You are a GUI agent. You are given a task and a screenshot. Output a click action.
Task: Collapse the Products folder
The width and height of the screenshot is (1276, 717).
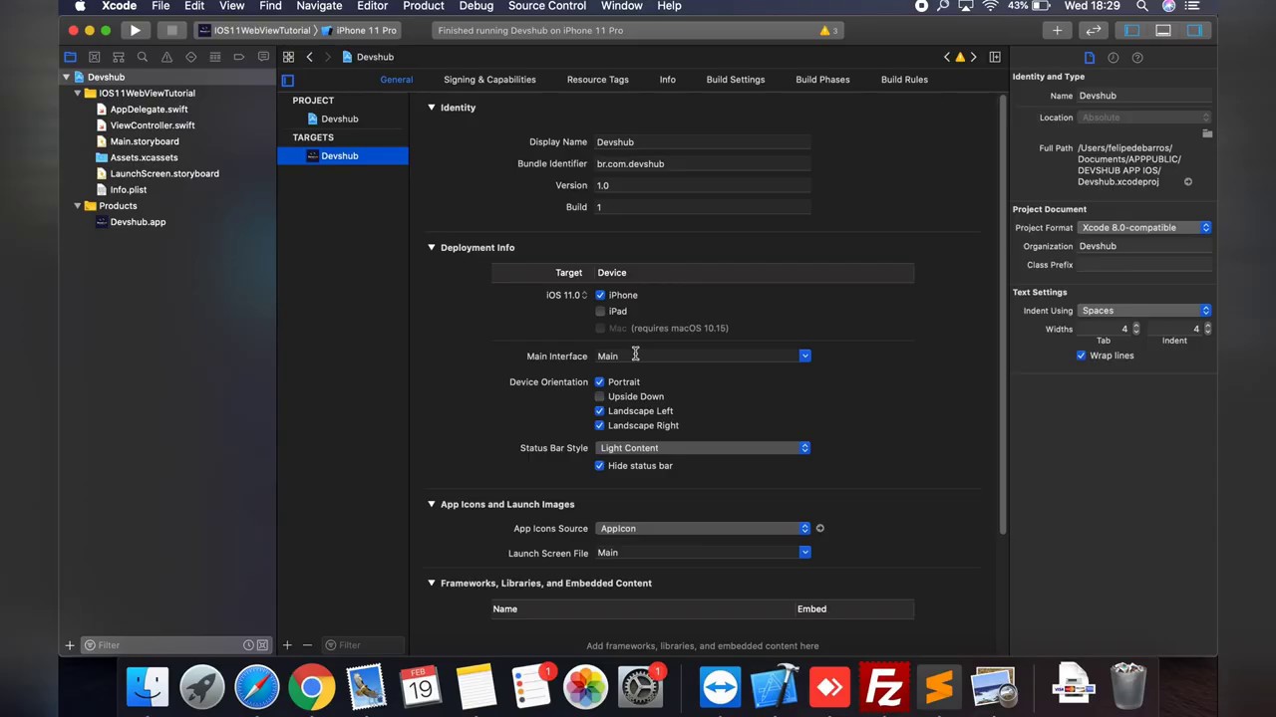[78, 206]
